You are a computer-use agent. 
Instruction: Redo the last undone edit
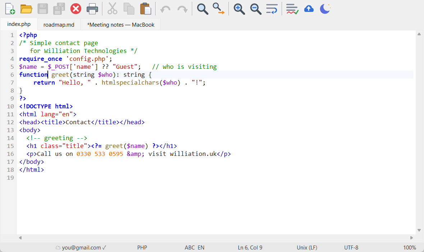[182, 9]
